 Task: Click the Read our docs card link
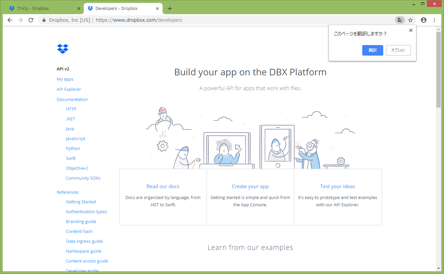[x=163, y=187]
